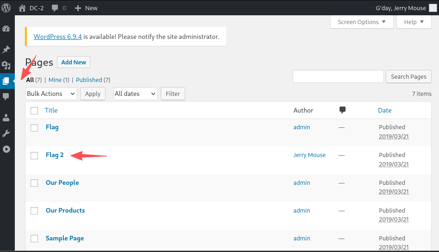Screen dimensions: 439x252
Task: Select the Our People page checkbox
Action: [x=34, y=183]
